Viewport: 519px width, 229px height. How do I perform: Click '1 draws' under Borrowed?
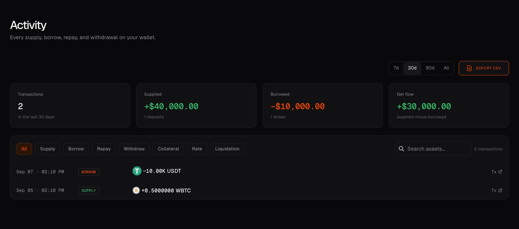[278, 117]
